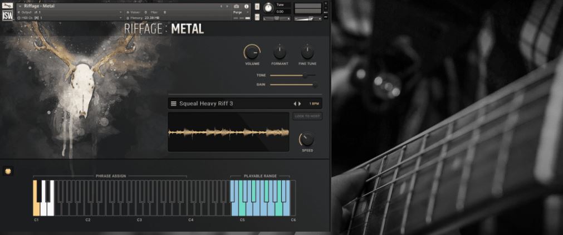Viewport: 563px width, 235px height.
Task: Click the Fine Tune knob
Action: [x=307, y=52]
